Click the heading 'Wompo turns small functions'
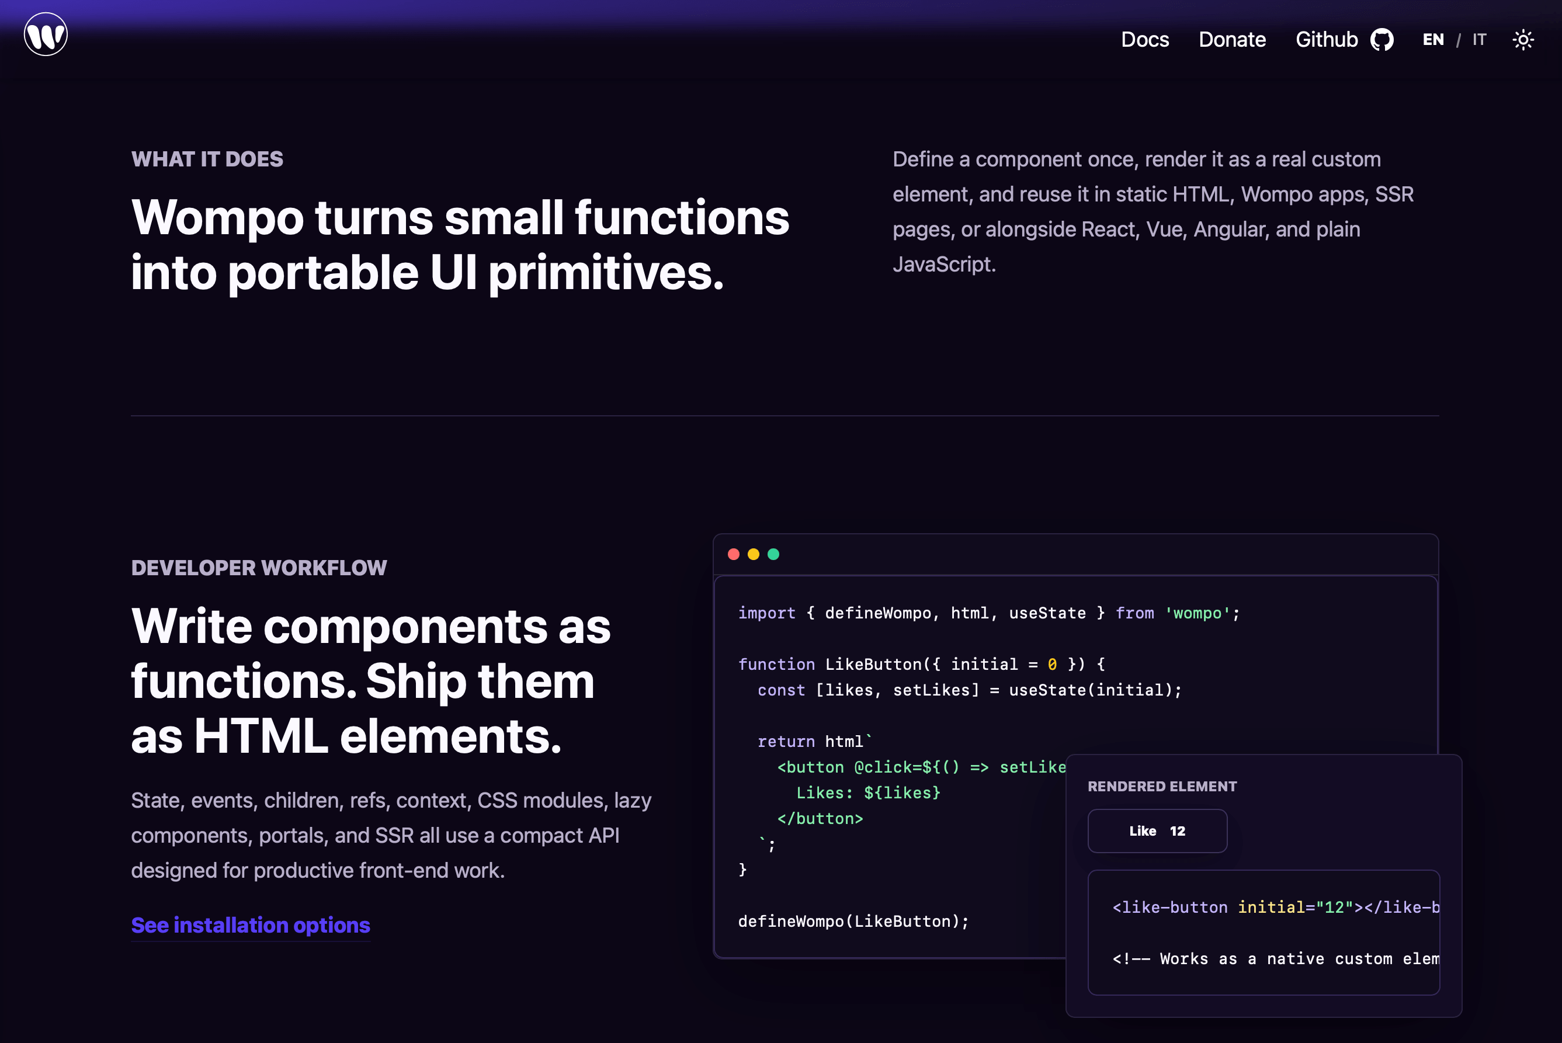This screenshot has height=1043, width=1562. (x=460, y=245)
